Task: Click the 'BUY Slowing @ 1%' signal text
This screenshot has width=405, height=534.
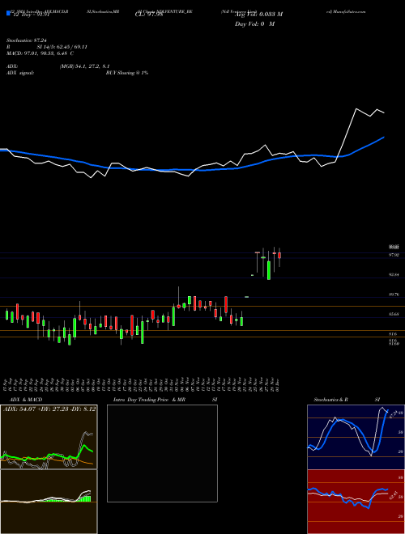Action: coord(127,73)
